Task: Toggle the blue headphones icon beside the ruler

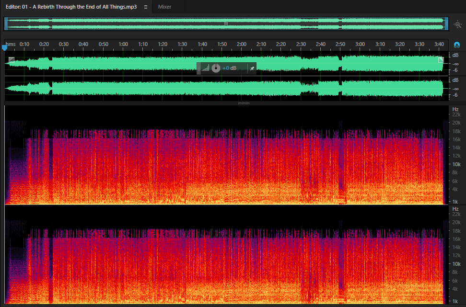Action: click(x=457, y=45)
